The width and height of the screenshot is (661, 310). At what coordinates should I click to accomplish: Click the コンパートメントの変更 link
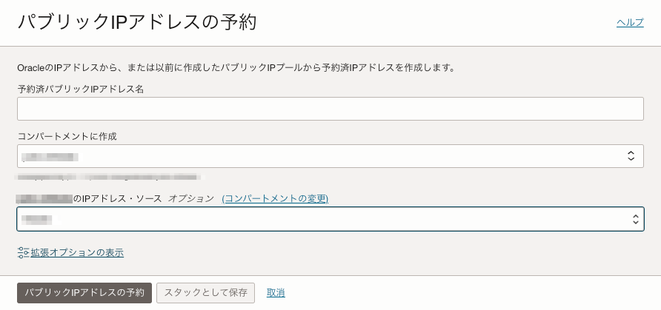(x=275, y=198)
